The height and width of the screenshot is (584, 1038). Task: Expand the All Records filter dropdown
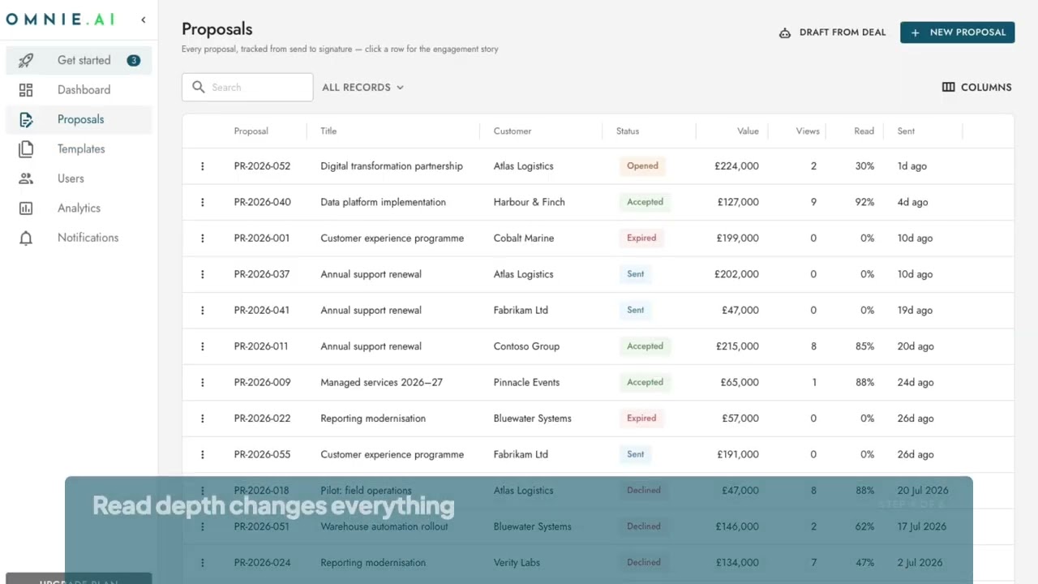tap(362, 87)
